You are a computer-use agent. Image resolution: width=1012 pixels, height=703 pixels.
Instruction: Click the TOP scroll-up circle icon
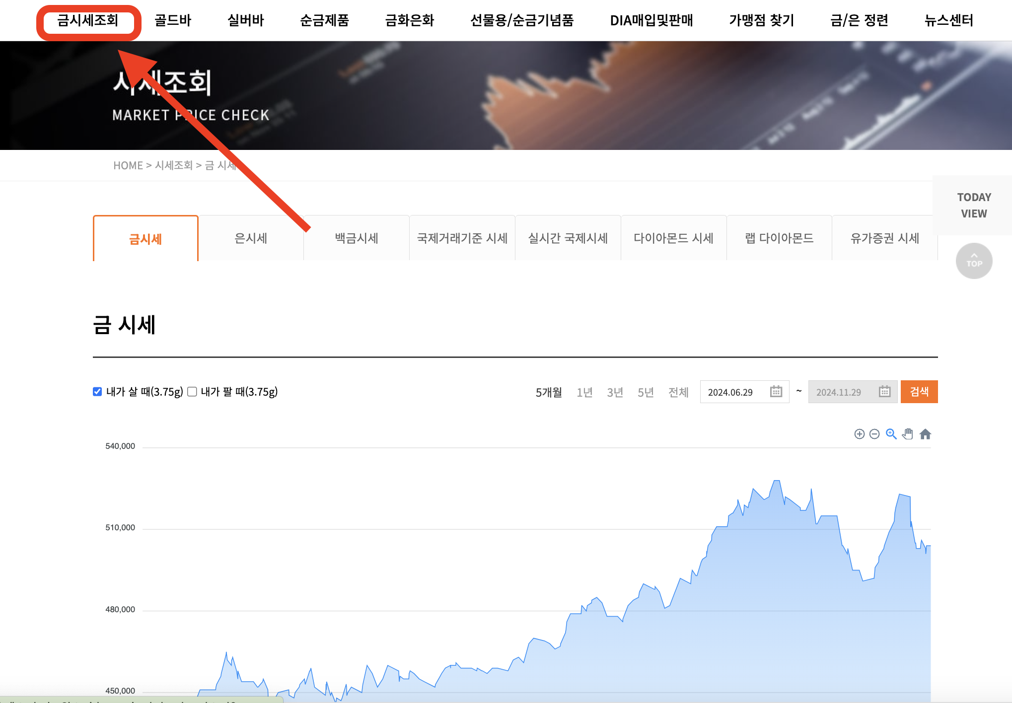[974, 261]
